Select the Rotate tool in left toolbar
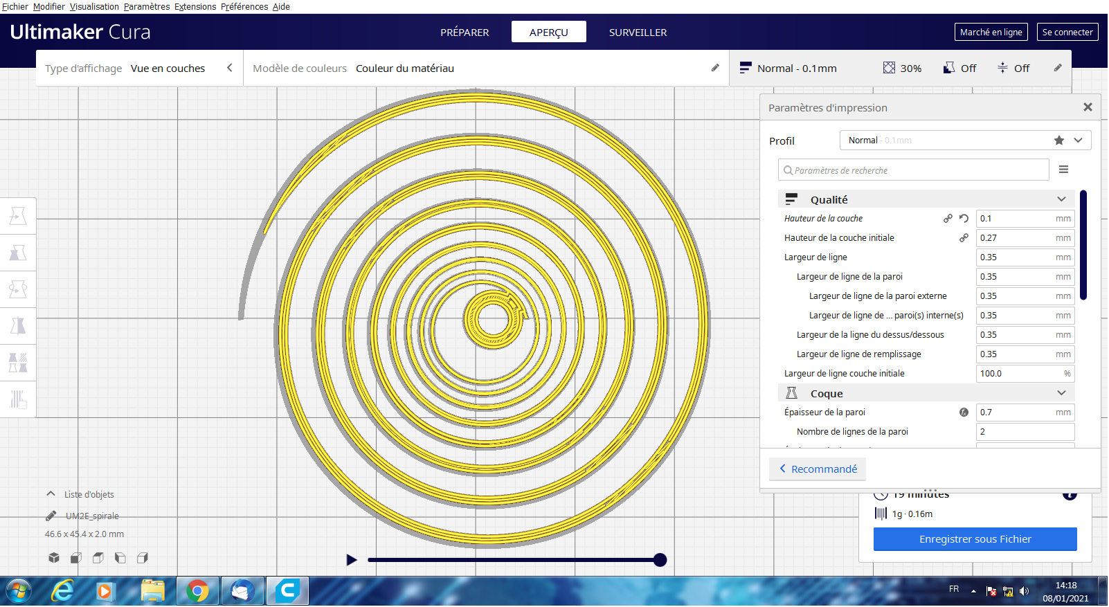Screen dimensions: 1109x607 18,289
